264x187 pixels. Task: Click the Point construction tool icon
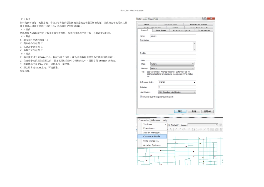(189, 129)
